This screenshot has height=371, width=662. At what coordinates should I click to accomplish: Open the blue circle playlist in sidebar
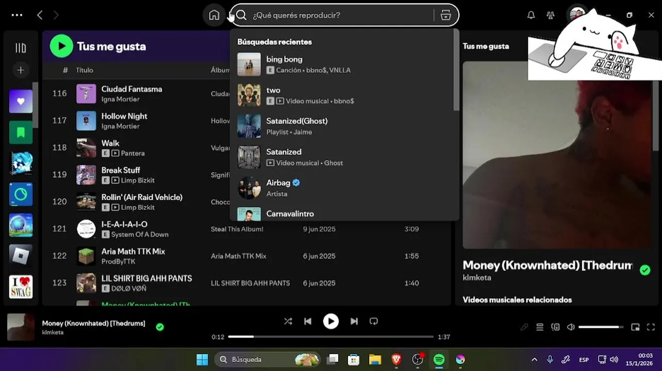pos(21,194)
